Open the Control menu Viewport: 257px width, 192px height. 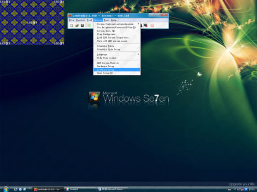[x=81, y=20]
